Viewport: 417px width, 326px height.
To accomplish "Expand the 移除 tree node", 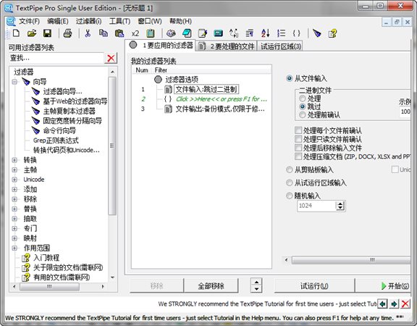I will [x=14, y=199].
